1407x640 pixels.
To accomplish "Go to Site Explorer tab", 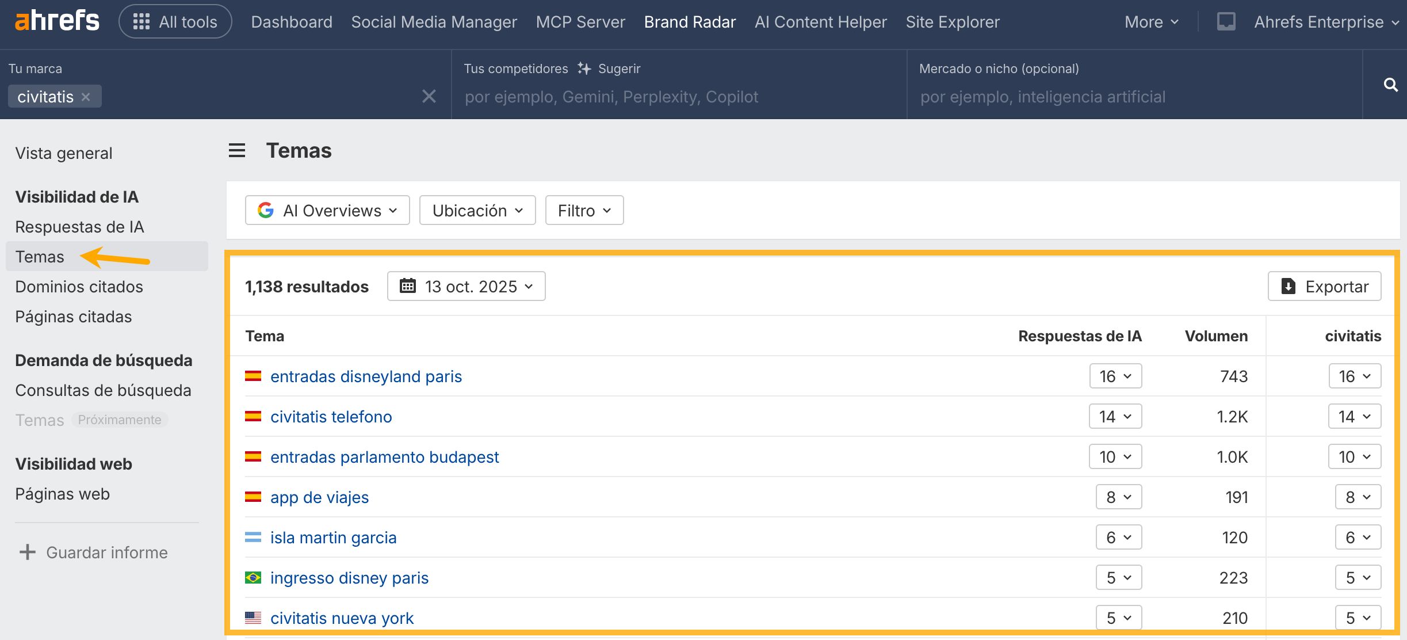I will click(x=953, y=22).
